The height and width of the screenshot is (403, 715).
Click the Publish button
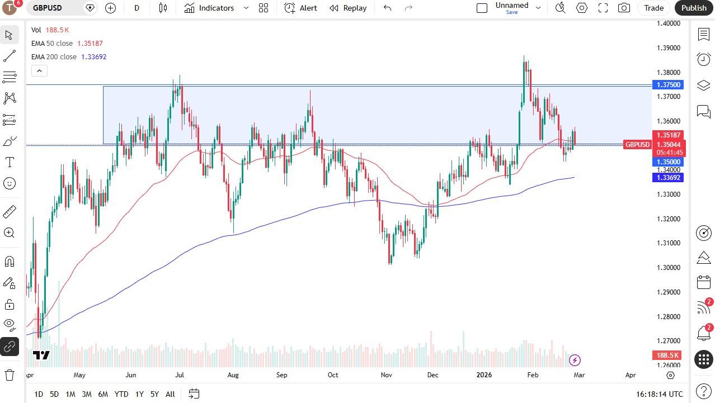[x=693, y=8]
